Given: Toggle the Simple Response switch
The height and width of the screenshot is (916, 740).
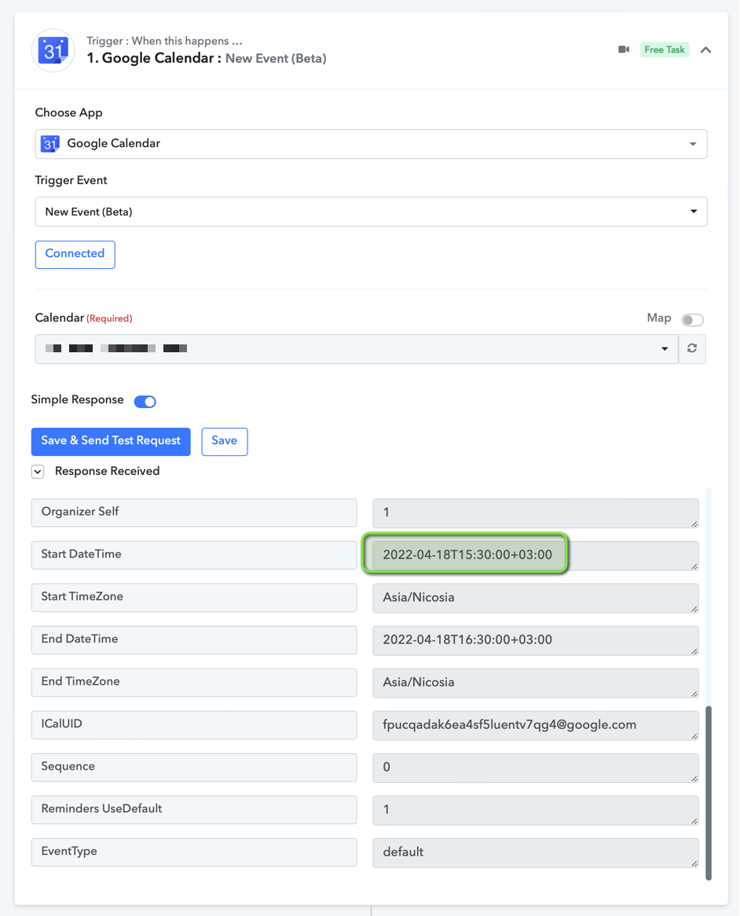Looking at the screenshot, I should pyautogui.click(x=145, y=401).
